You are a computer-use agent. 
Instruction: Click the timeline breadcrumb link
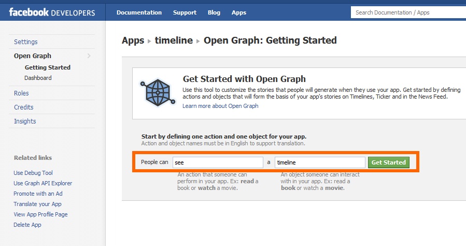174,40
